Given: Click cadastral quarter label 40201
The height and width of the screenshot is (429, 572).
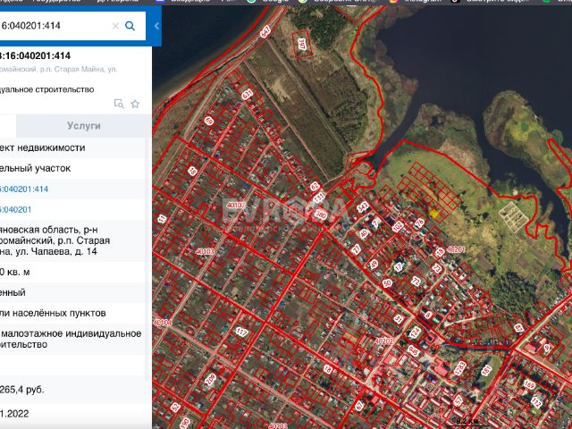Looking at the screenshot, I should (x=456, y=249).
